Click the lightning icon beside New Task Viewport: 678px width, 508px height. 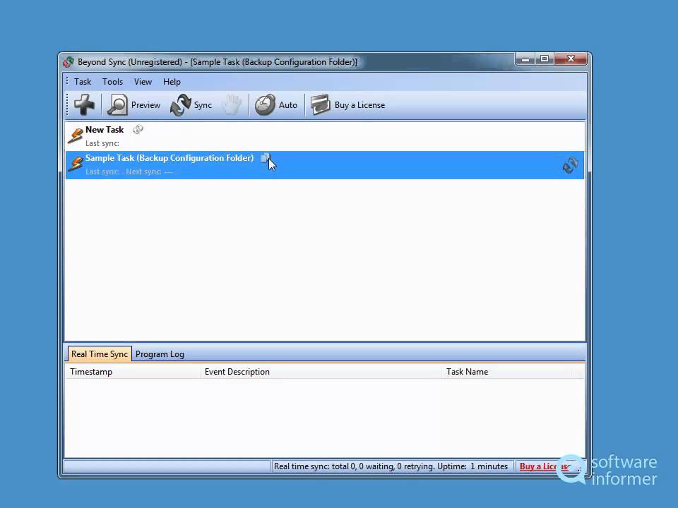click(x=76, y=135)
